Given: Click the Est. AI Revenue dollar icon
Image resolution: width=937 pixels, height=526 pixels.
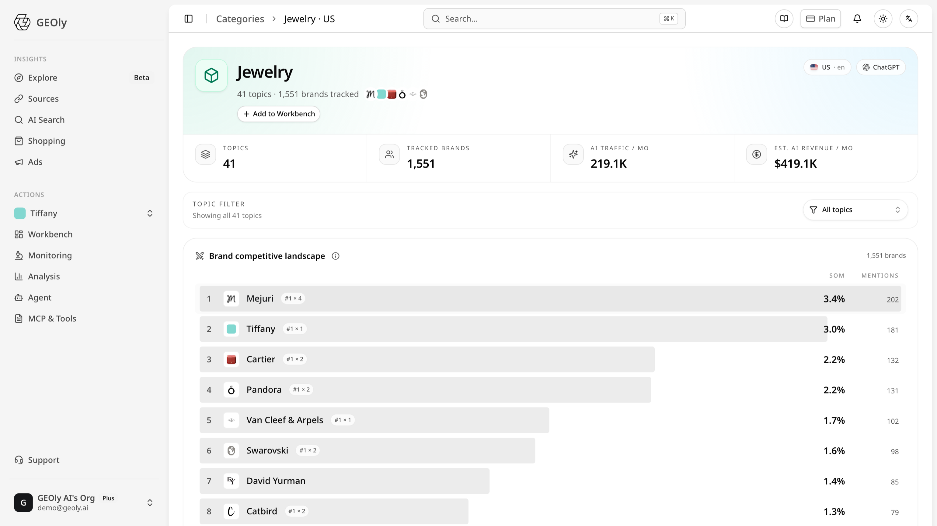Looking at the screenshot, I should pos(757,154).
